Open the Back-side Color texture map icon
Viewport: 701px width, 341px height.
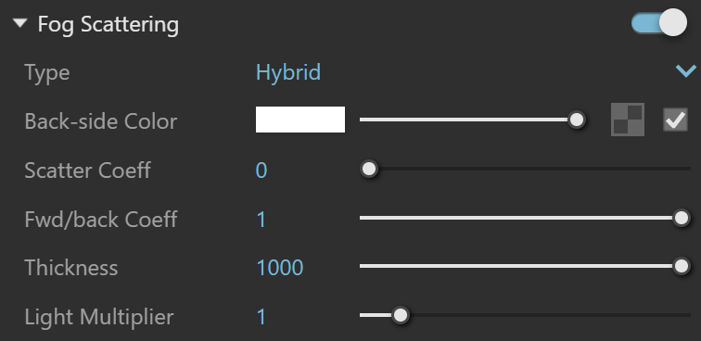pos(628,120)
